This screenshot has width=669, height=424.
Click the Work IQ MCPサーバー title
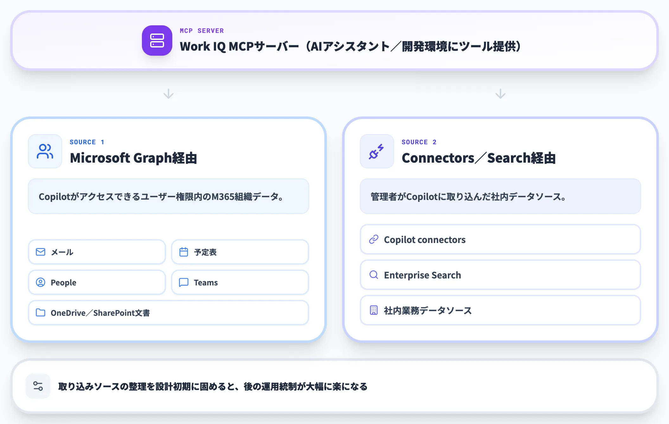click(351, 47)
